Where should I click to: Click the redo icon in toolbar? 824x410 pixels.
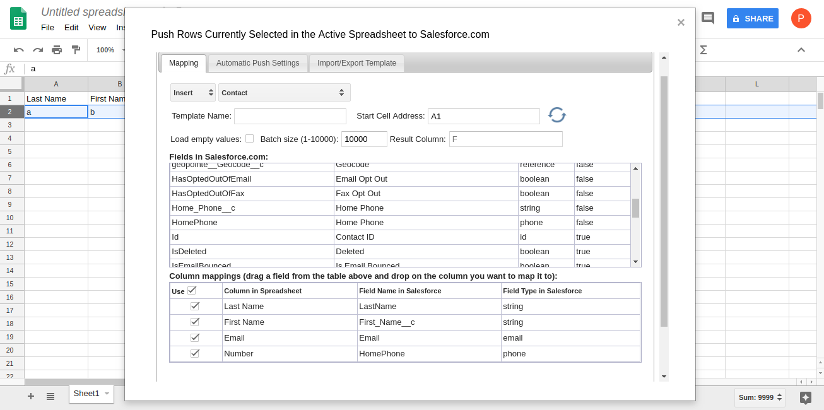38,50
